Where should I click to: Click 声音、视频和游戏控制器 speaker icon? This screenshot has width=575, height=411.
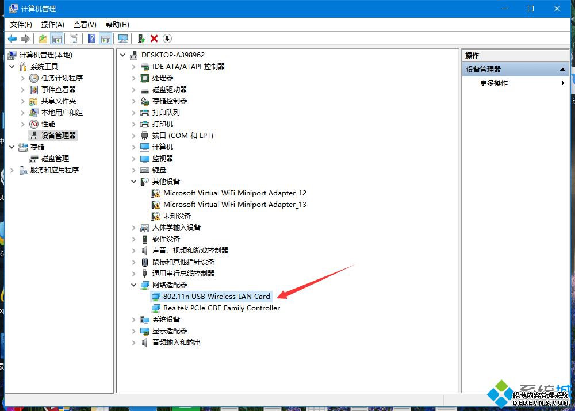145,251
